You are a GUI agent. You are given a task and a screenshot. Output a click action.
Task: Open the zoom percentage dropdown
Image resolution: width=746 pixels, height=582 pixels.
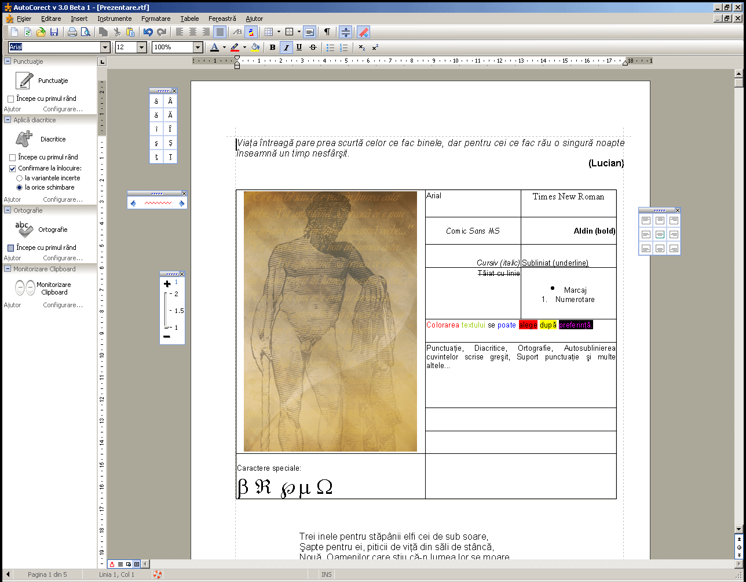pyautogui.click(x=198, y=48)
